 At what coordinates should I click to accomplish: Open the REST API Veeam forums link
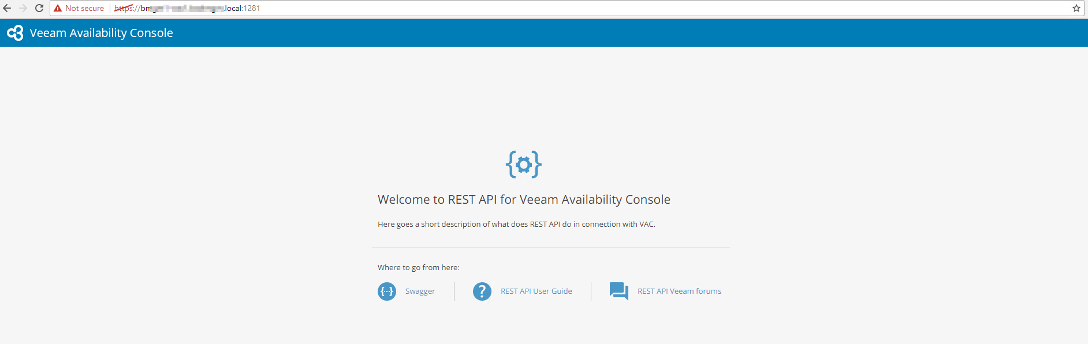click(x=679, y=291)
